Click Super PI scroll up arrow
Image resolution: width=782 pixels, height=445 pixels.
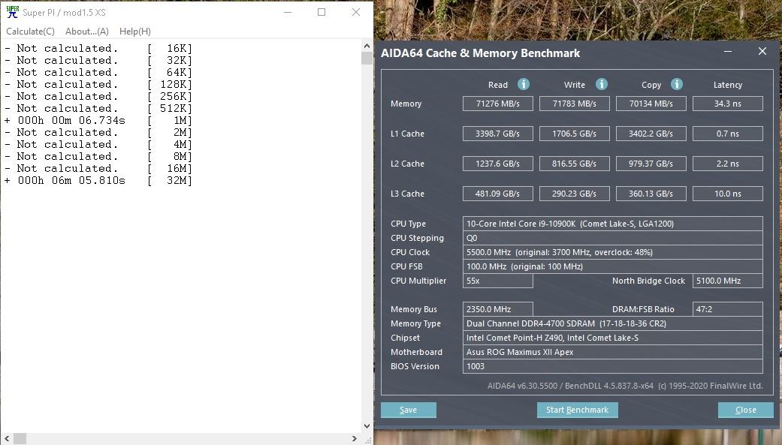pyautogui.click(x=367, y=46)
